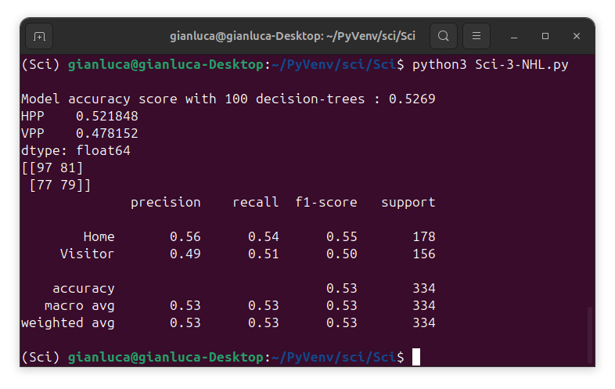Image resolution: width=615 pixels, height=389 pixels.
Task: Maximize the terminal window
Action: click(545, 36)
